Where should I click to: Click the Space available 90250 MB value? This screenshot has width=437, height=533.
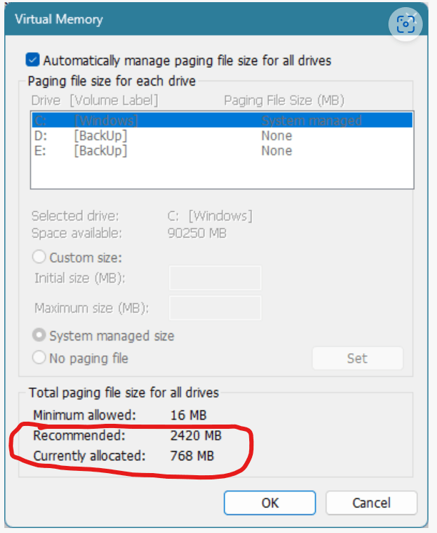[x=197, y=233]
